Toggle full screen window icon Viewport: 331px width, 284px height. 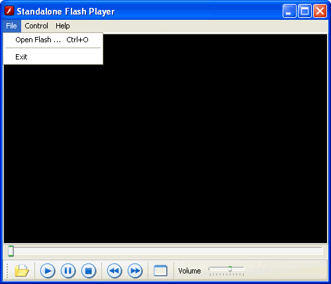pos(160,271)
